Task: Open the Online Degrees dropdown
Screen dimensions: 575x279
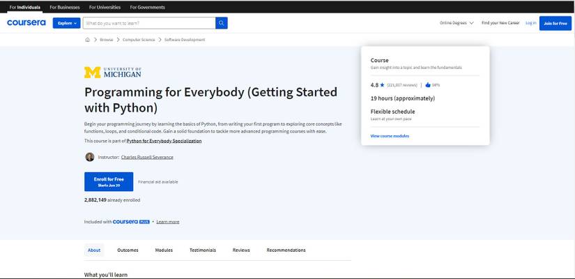Action: [457, 23]
